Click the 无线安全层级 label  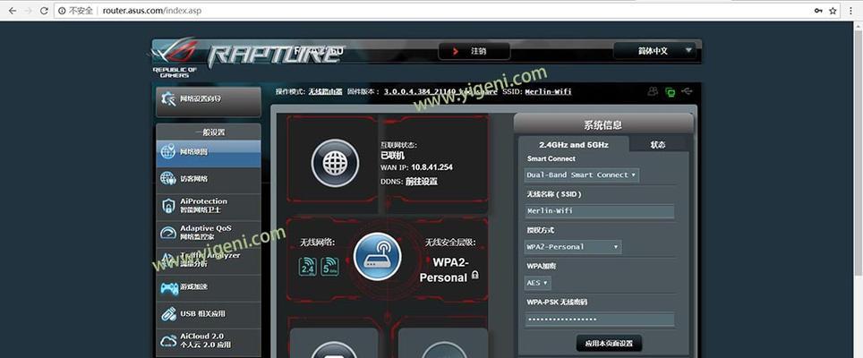tap(450, 243)
